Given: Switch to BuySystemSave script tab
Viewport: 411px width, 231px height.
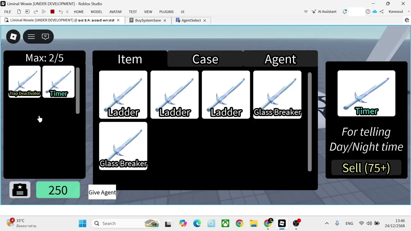Looking at the screenshot, I should [x=148, y=20].
